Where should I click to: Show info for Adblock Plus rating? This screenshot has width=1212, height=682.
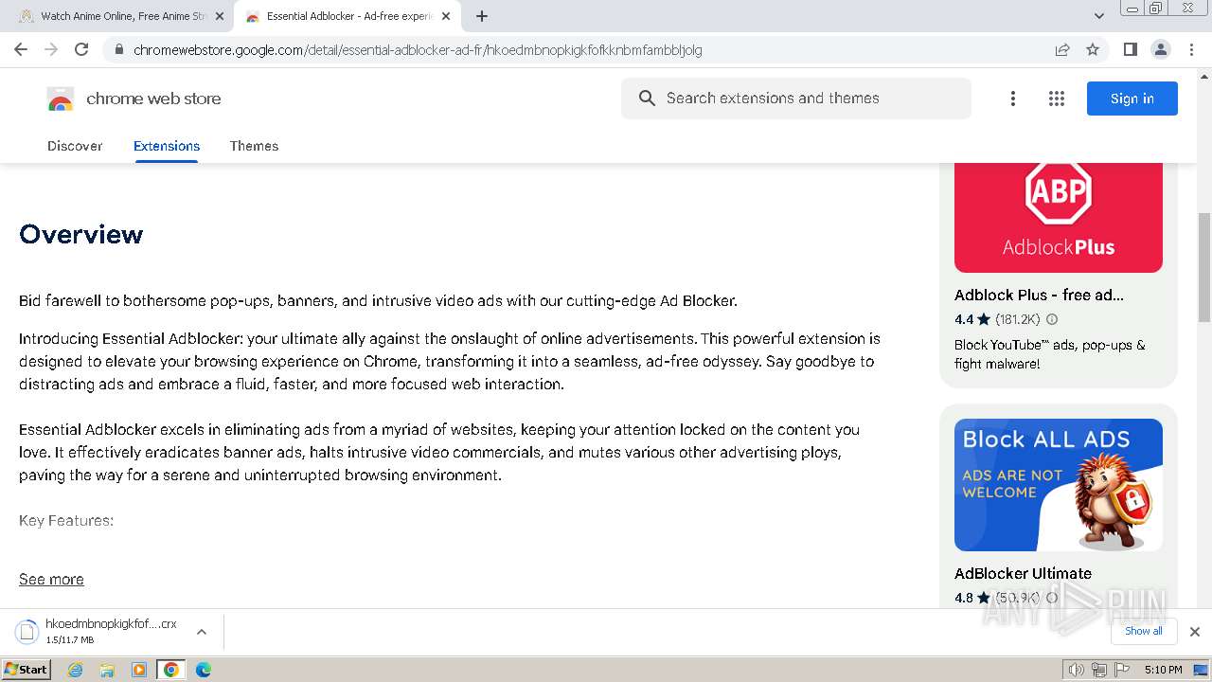click(x=1052, y=319)
